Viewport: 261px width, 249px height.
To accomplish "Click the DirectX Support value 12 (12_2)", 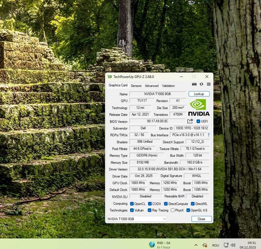I will pyautogui.click(x=197, y=141).
